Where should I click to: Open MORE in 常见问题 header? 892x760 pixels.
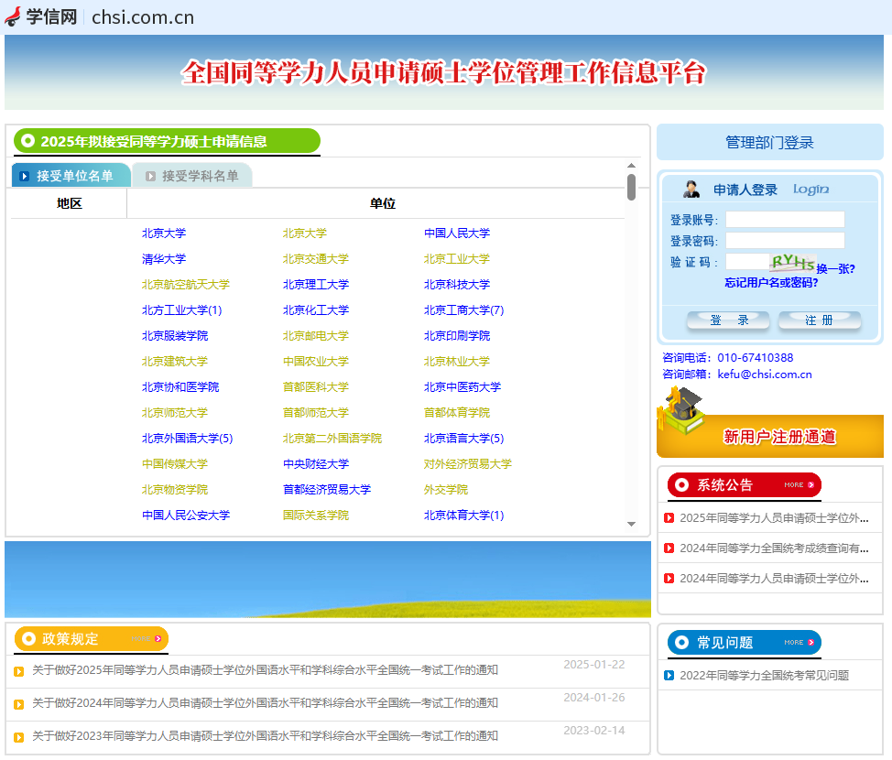click(799, 642)
